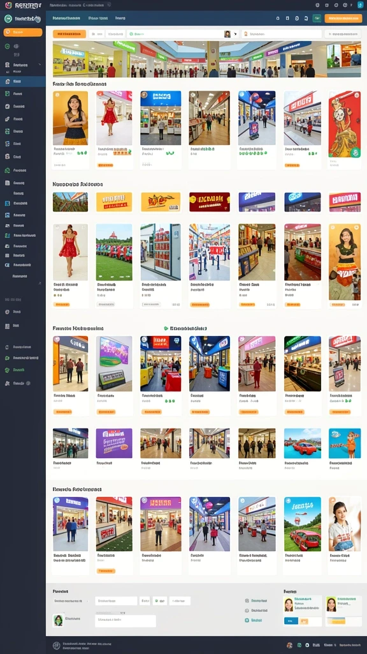The height and width of the screenshot is (654, 367).
Task: Click the colorful app logo icon in the title bar
Action: (x=8, y=5)
